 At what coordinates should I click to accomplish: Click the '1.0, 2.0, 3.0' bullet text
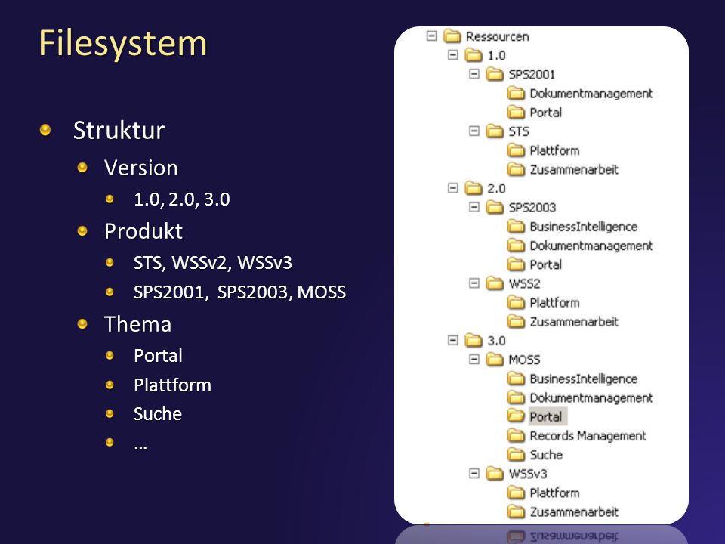(182, 199)
